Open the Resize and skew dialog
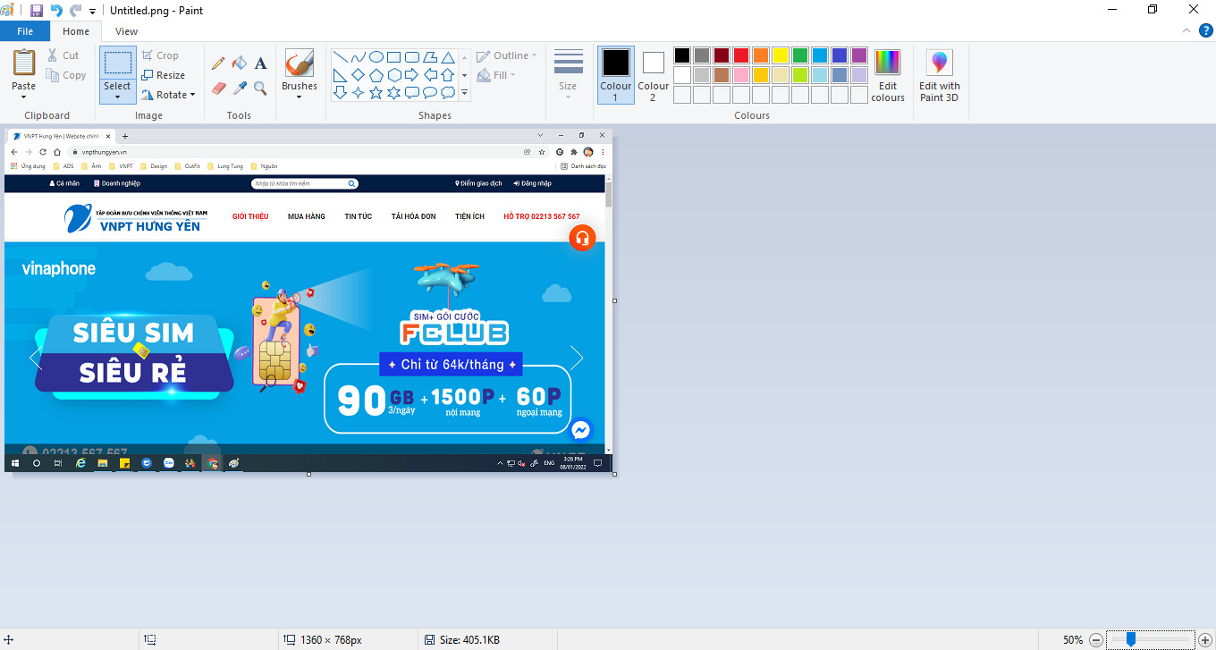The width and height of the screenshot is (1216, 650). click(x=164, y=75)
